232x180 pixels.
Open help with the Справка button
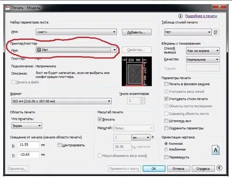click(203, 168)
